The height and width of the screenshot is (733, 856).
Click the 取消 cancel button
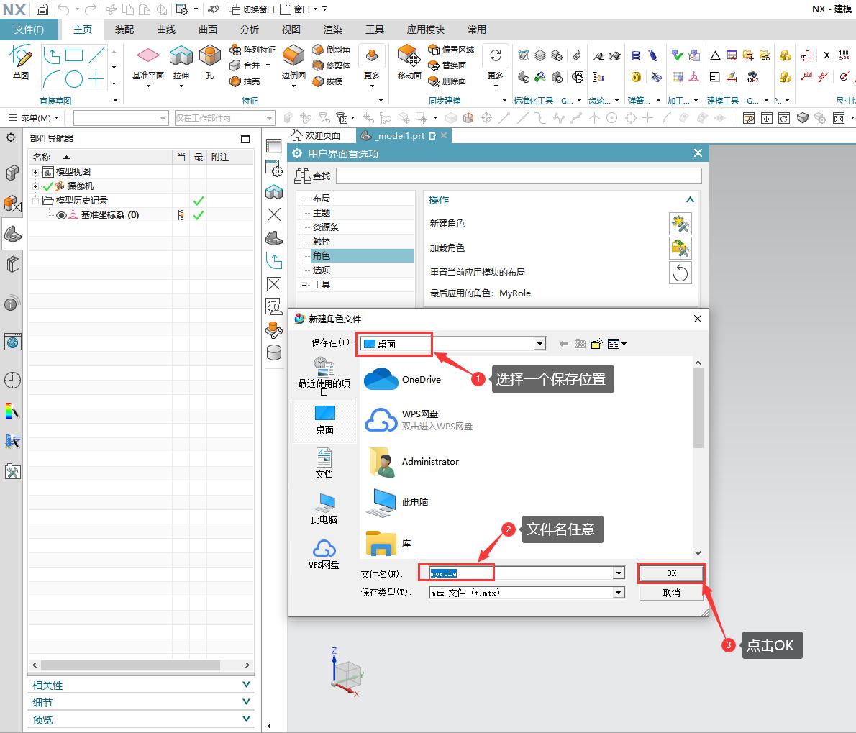pos(671,593)
